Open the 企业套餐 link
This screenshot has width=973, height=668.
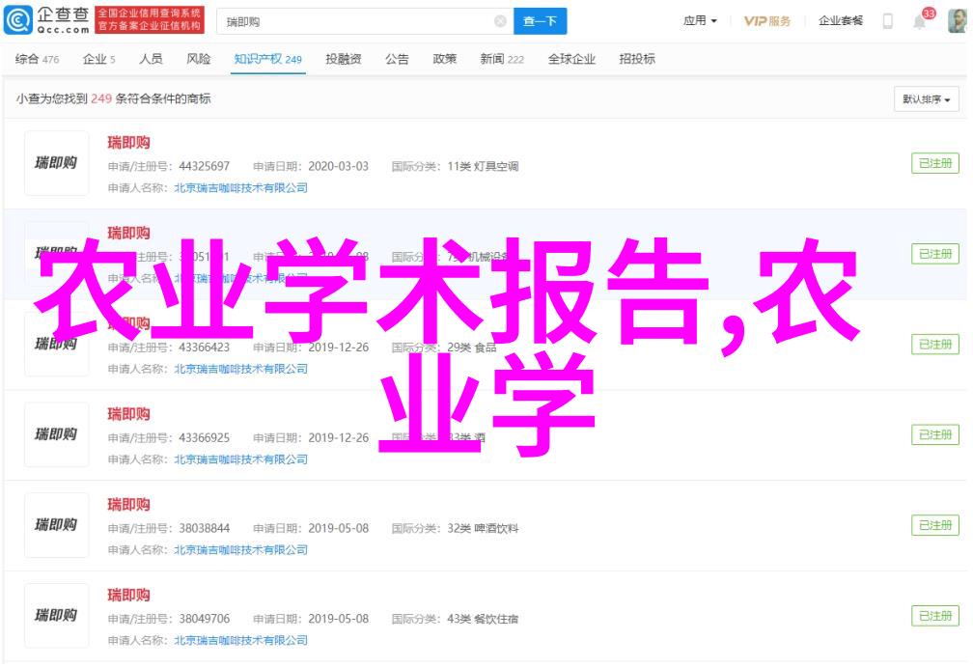click(x=840, y=21)
